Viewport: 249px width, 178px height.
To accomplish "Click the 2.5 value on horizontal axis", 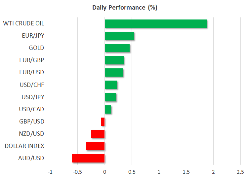I will 240,172.
